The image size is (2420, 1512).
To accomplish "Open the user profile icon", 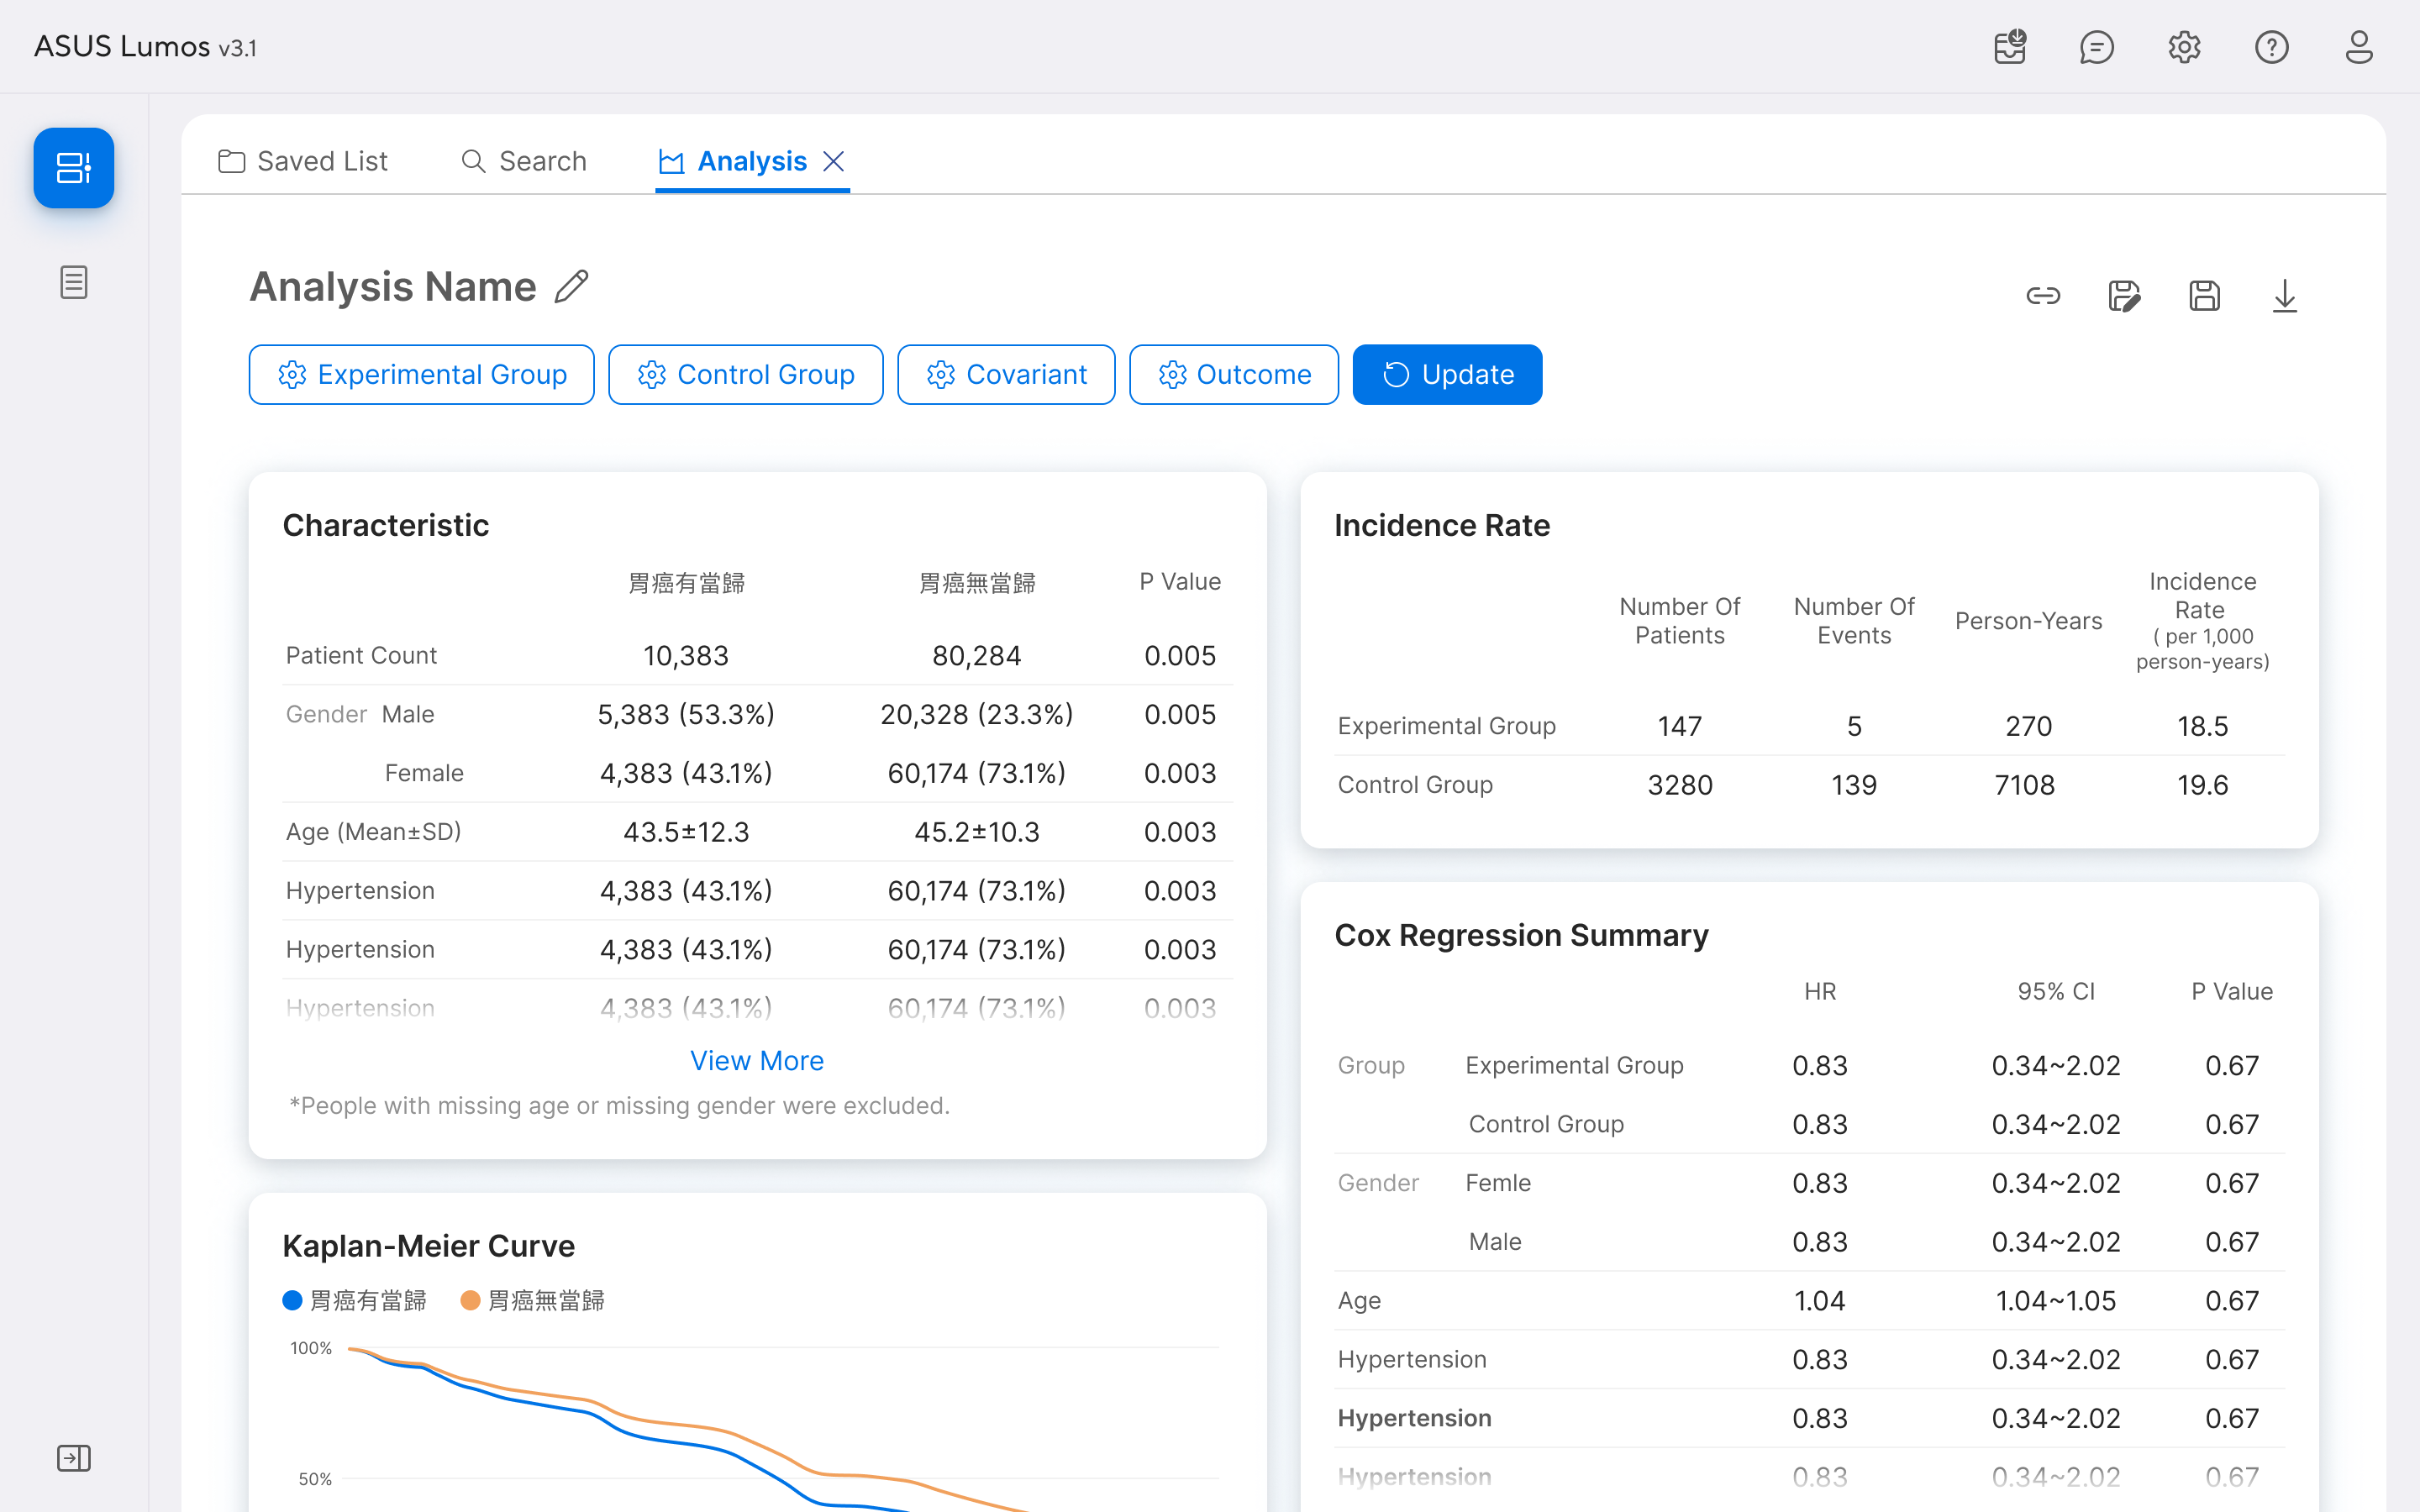I will click(x=2359, y=47).
